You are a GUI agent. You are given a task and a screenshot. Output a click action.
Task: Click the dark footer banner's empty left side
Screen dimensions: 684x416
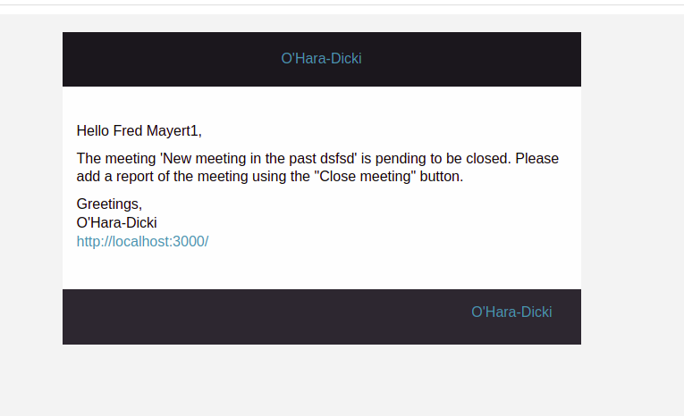(224, 316)
